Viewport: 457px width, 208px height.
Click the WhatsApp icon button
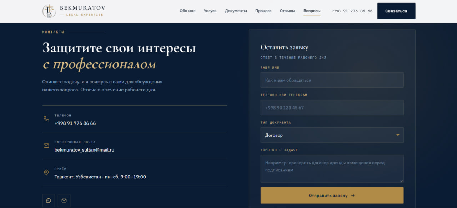[49, 201]
